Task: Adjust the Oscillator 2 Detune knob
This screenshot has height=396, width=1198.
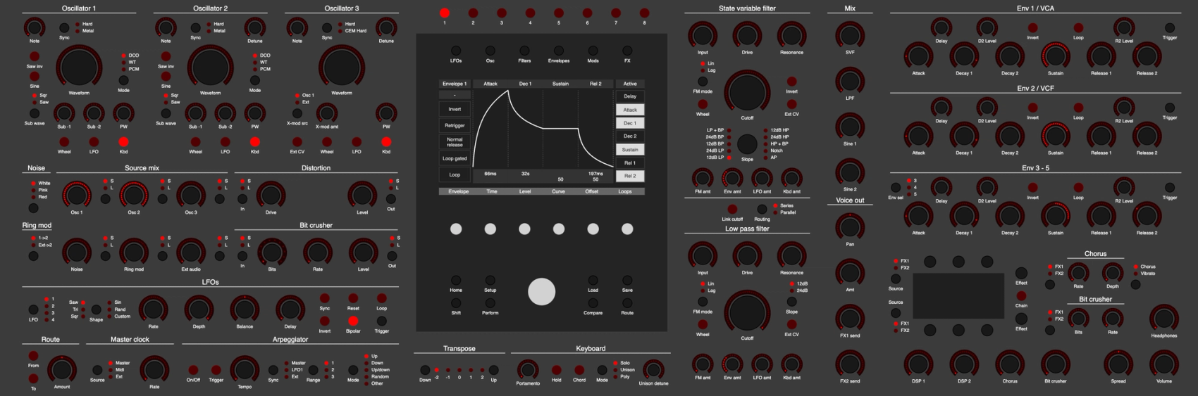Action: pyautogui.click(x=255, y=27)
